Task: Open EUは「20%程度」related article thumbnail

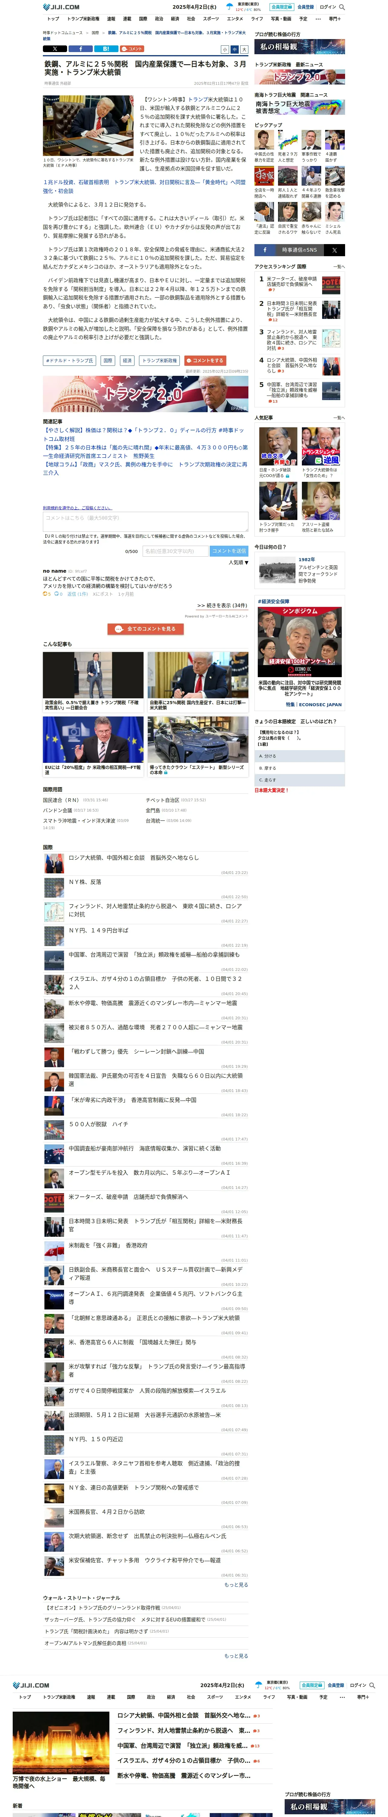Action: coord(93,740)
